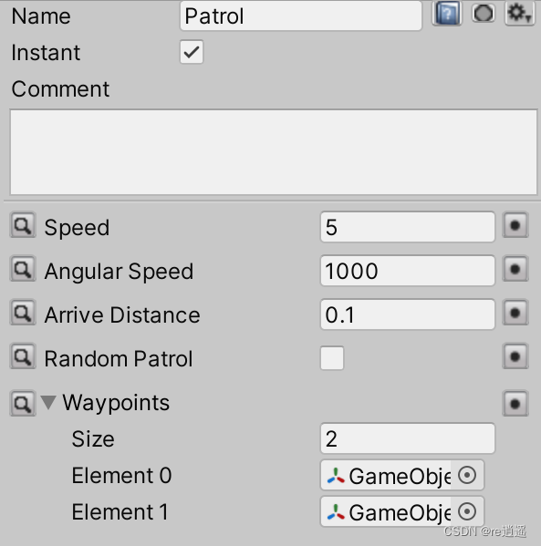
Task: Click inside the Comment text area
Action: tap(274, 152)
